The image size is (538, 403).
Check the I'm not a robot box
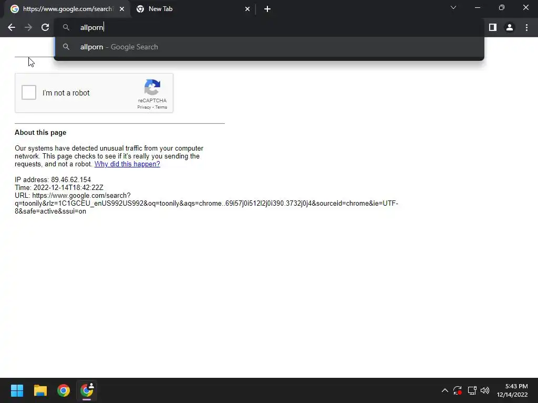point(29,92)
